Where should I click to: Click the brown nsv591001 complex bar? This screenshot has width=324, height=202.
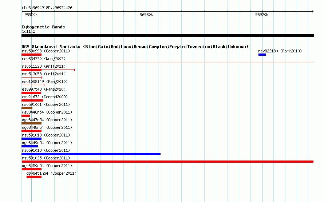click(27, 108)
